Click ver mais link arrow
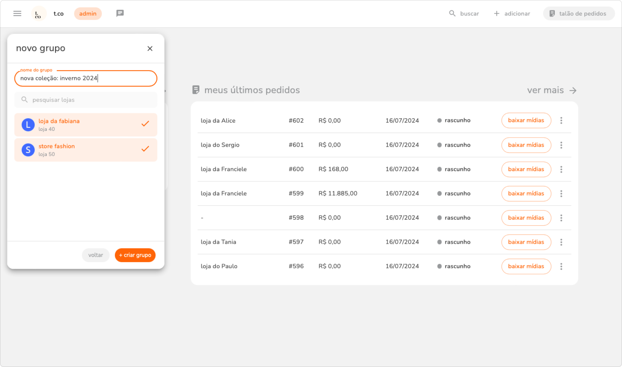 573,90
